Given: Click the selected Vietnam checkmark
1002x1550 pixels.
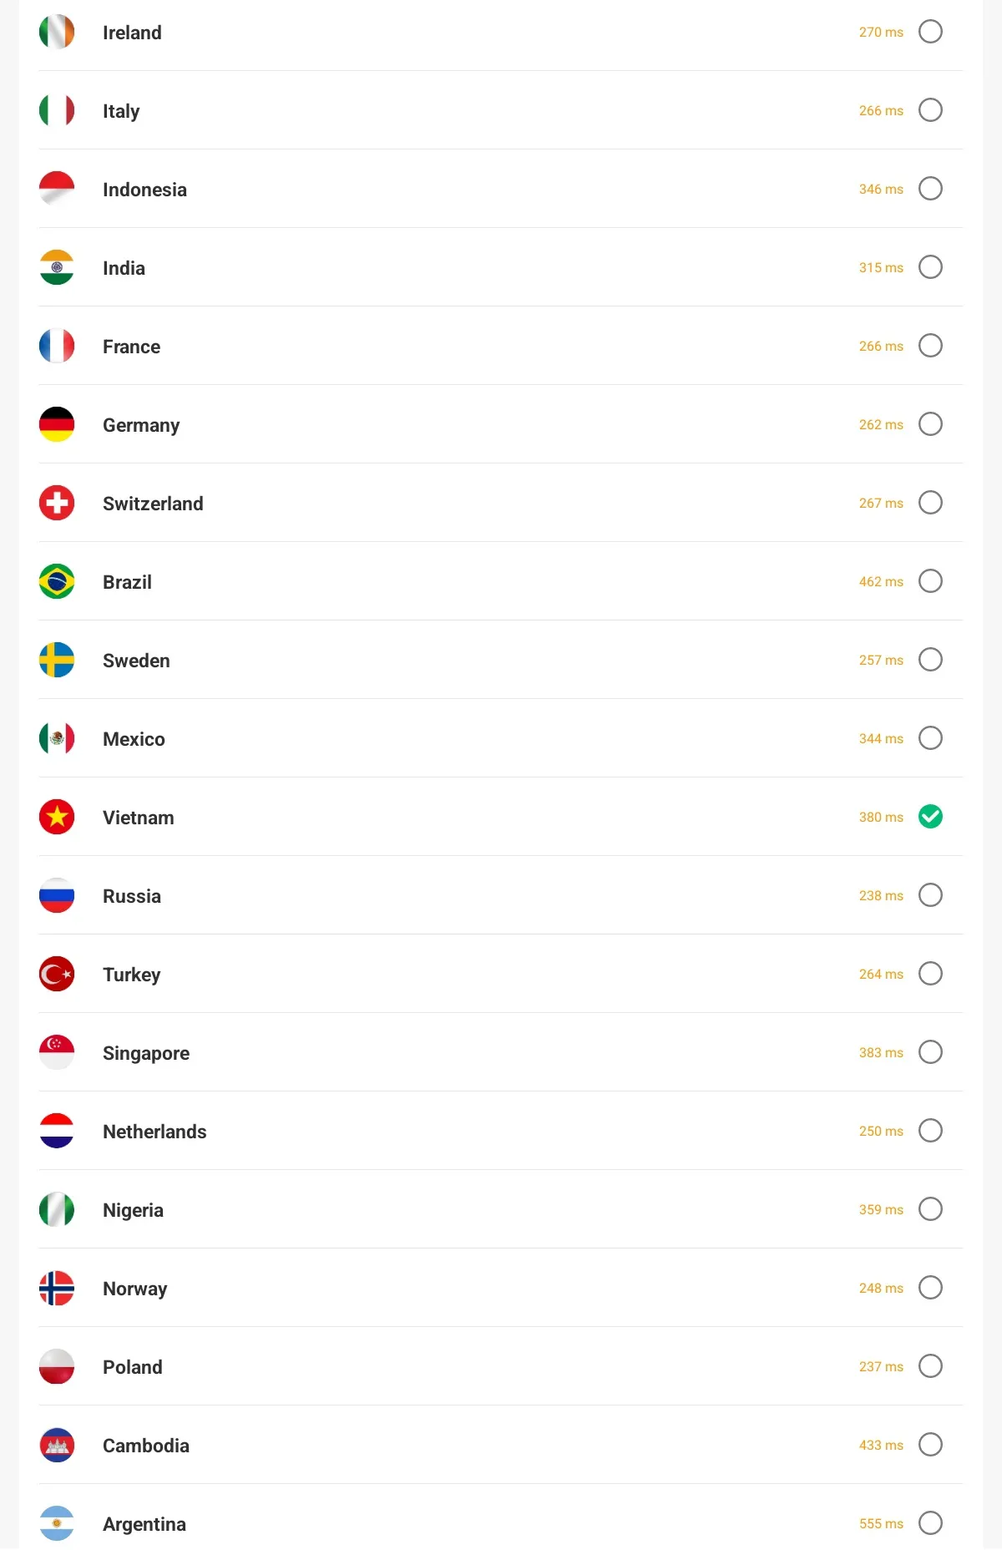Looking at the screenshot, I should pyautogui.click(x=930, y=817).
